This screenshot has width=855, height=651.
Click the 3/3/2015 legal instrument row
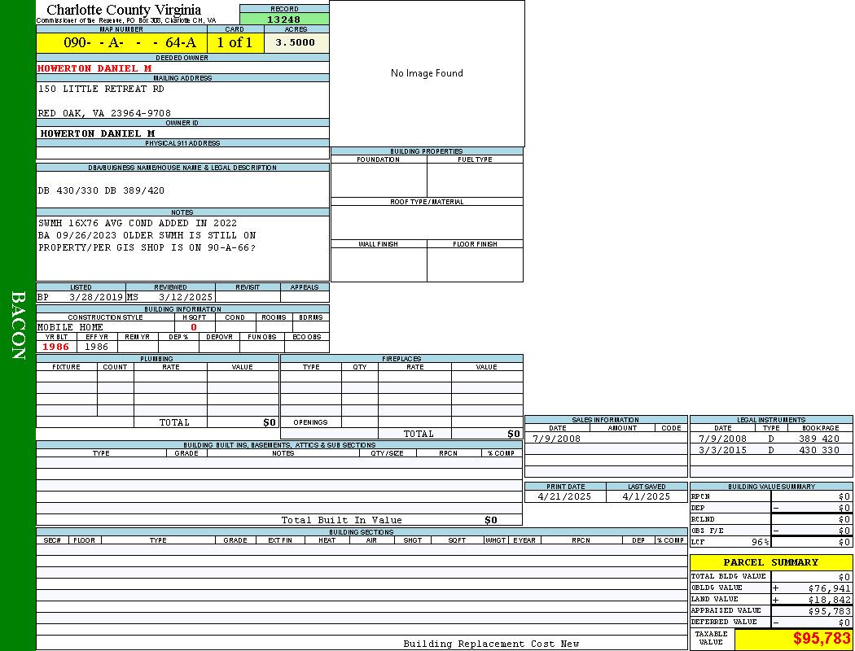(x=769, y=450)
